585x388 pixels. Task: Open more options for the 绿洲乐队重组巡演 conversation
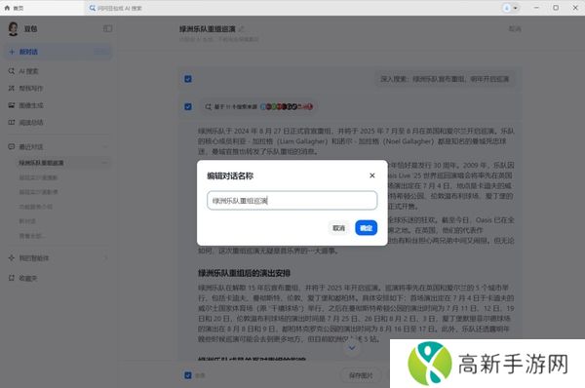[104, 163]
